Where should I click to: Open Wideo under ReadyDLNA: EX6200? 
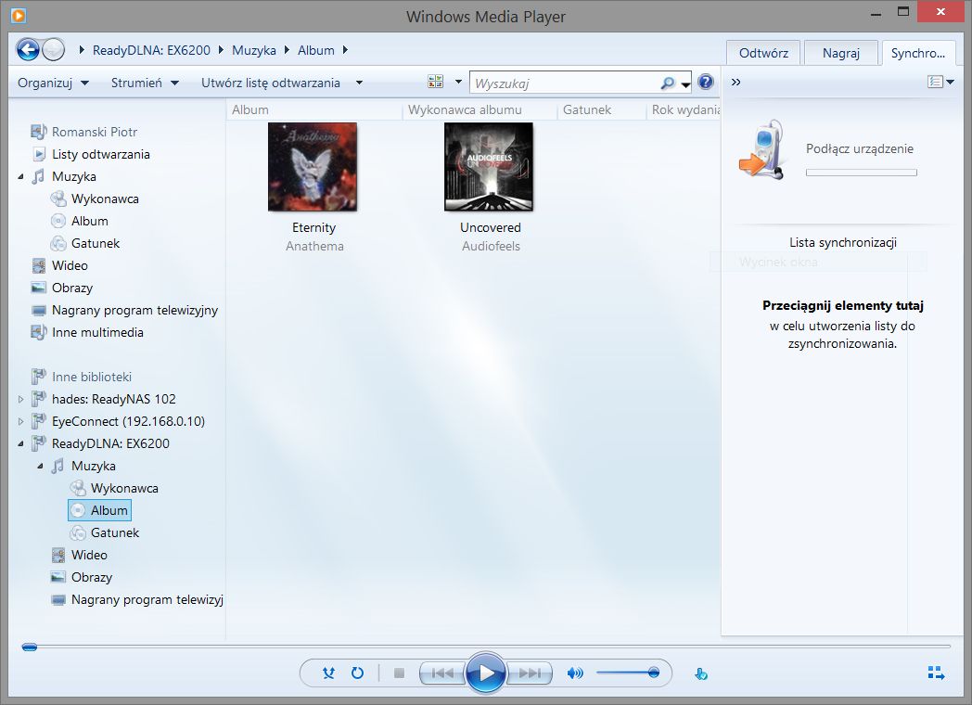click(x=89, y=555)
